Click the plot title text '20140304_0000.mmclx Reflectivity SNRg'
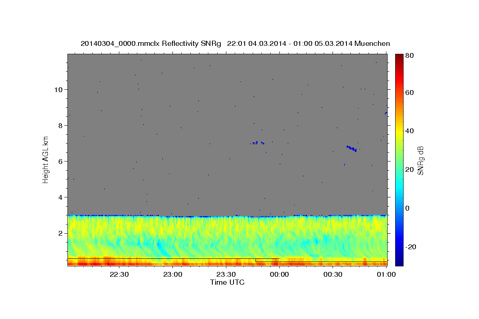Image resolution: width=479 pixels, height=319 pixels. (x=151, y=43)
